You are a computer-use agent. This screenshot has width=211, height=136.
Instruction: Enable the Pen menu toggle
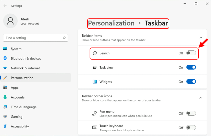[x=191, y=113]
